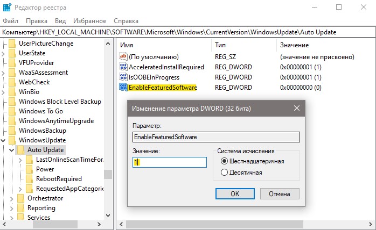This screenshot has height=230, width=376.
Task: Expand the UserState tree node
Action: (x=3, y=54)
